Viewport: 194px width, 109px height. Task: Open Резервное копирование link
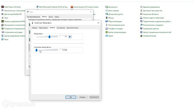[15, 29]
